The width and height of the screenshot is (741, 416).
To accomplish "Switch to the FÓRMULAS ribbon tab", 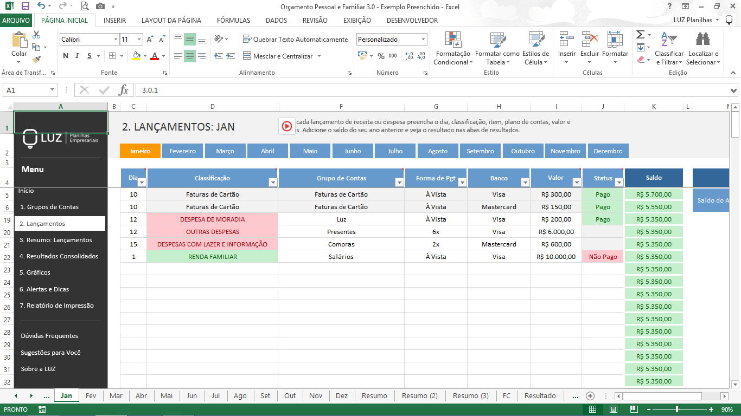I will coord(233,20).
